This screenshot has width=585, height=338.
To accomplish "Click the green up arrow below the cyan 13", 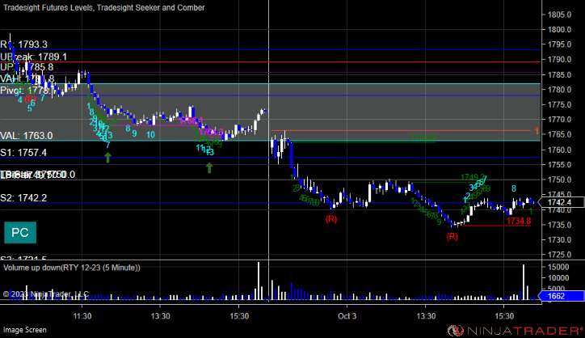I will 209,168.
